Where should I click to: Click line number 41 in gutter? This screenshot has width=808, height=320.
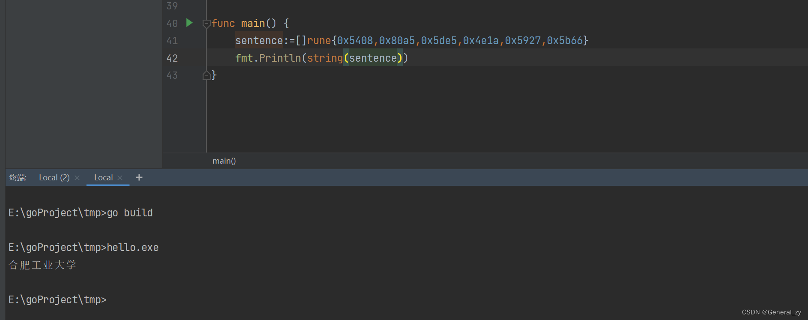172,41
